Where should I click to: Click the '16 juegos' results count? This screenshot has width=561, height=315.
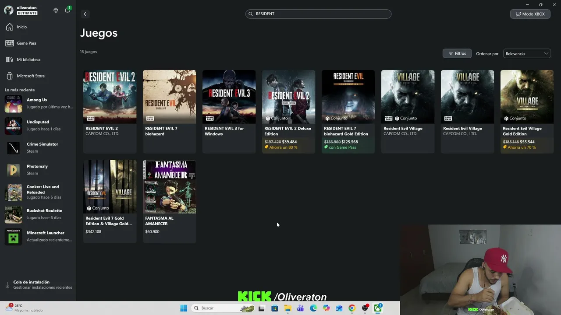pyautogui.click(x=89, y=52)
